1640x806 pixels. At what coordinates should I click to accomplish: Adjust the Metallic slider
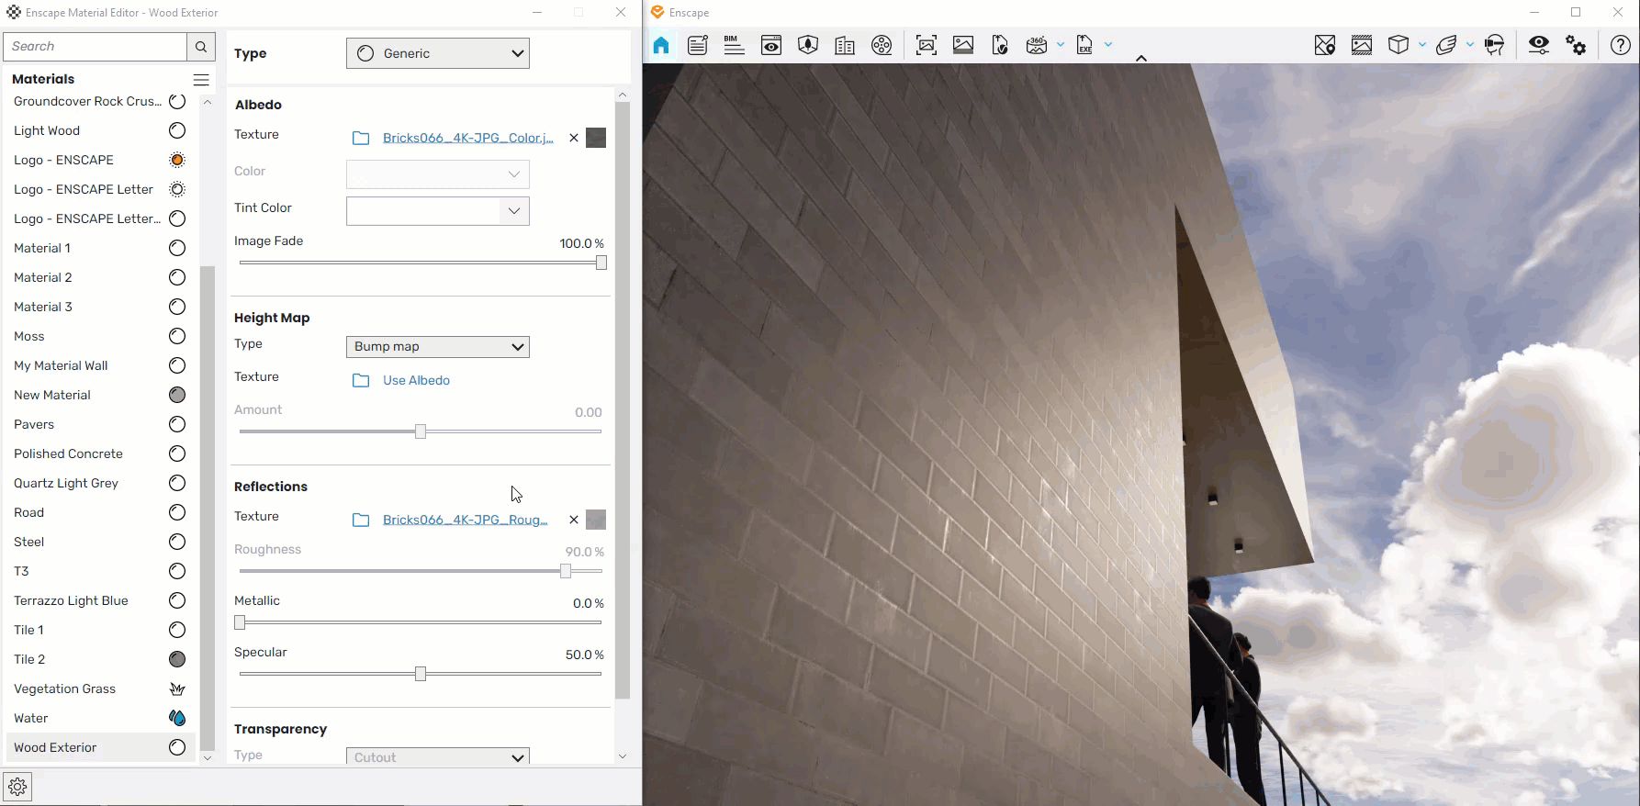point(421,622)
